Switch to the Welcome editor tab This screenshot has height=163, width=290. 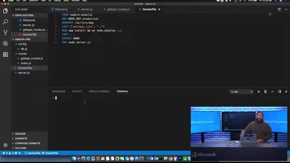59,9
